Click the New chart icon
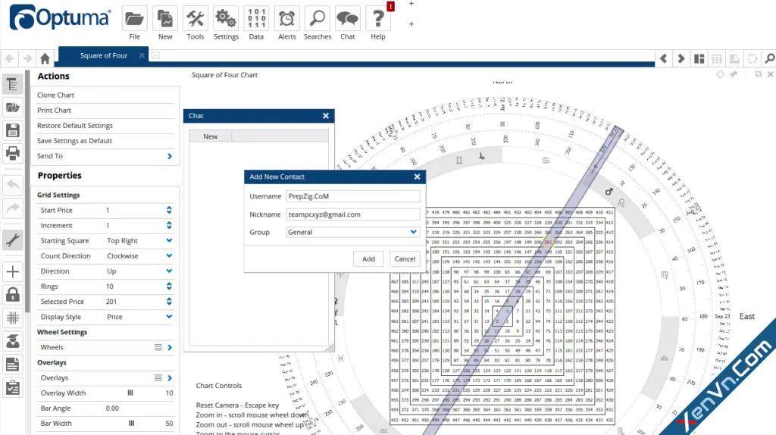 point(164,19)
